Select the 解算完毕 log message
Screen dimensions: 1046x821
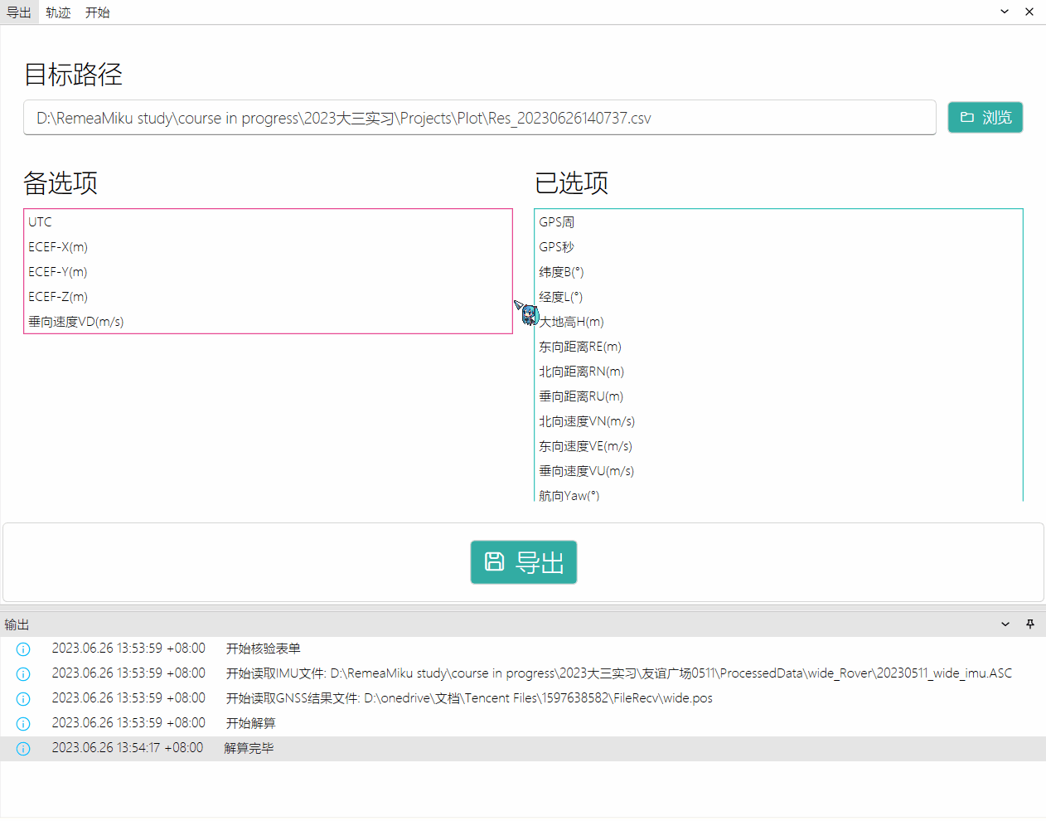(x=249, y=748)
